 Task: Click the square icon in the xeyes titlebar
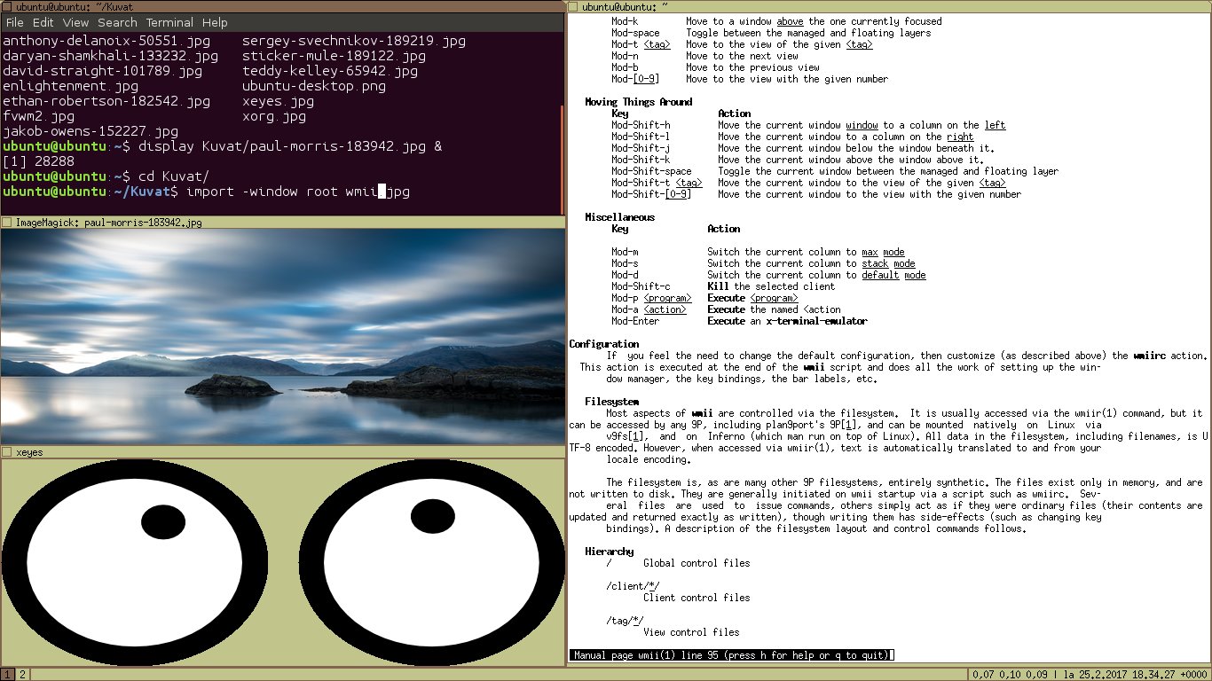tap(7, 452)
